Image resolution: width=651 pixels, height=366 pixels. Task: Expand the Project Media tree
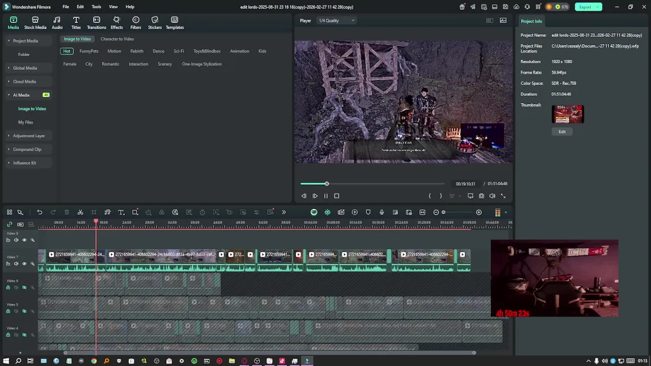pyautogui.click(x=9, y=41)
